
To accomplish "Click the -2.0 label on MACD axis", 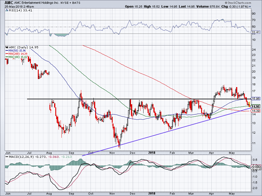I will [255, 188].
